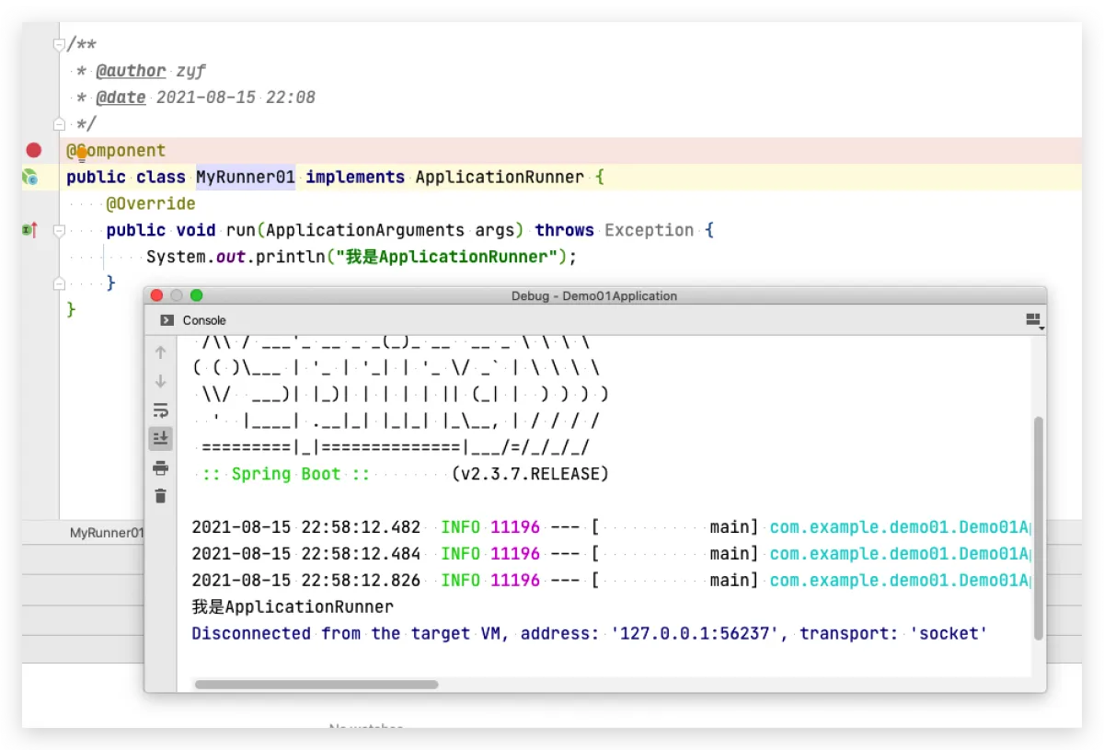Clear all console output with trash icon
The height and width of the screenshot is (750, 1104).
[161, 496]
